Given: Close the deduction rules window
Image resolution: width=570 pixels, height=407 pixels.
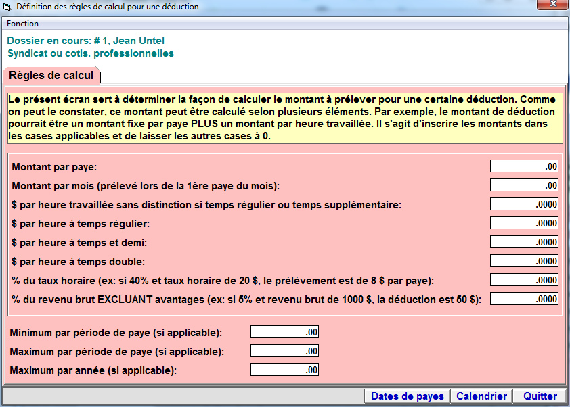Looking at the screenshot, I should (x=553, y=6).
